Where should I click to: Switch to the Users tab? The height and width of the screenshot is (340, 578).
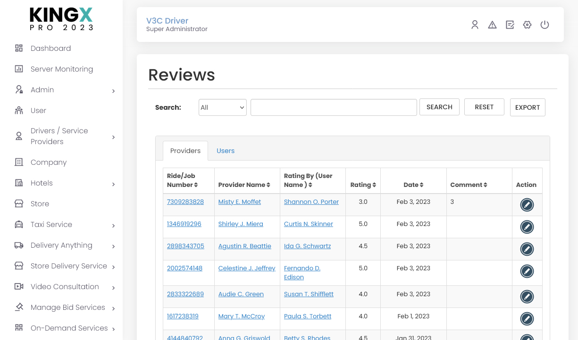tap(226, 151)
